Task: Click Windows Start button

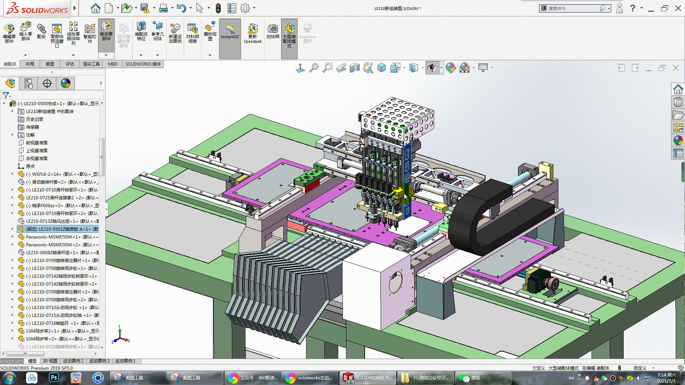Action: (10, 378)
